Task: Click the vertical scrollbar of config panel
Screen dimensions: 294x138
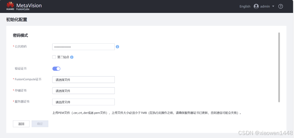Action: [x=279, y=67]
